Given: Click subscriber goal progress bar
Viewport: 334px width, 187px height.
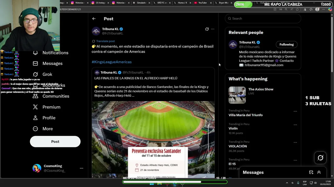Looking at the screenshot, I should [175, 182].
